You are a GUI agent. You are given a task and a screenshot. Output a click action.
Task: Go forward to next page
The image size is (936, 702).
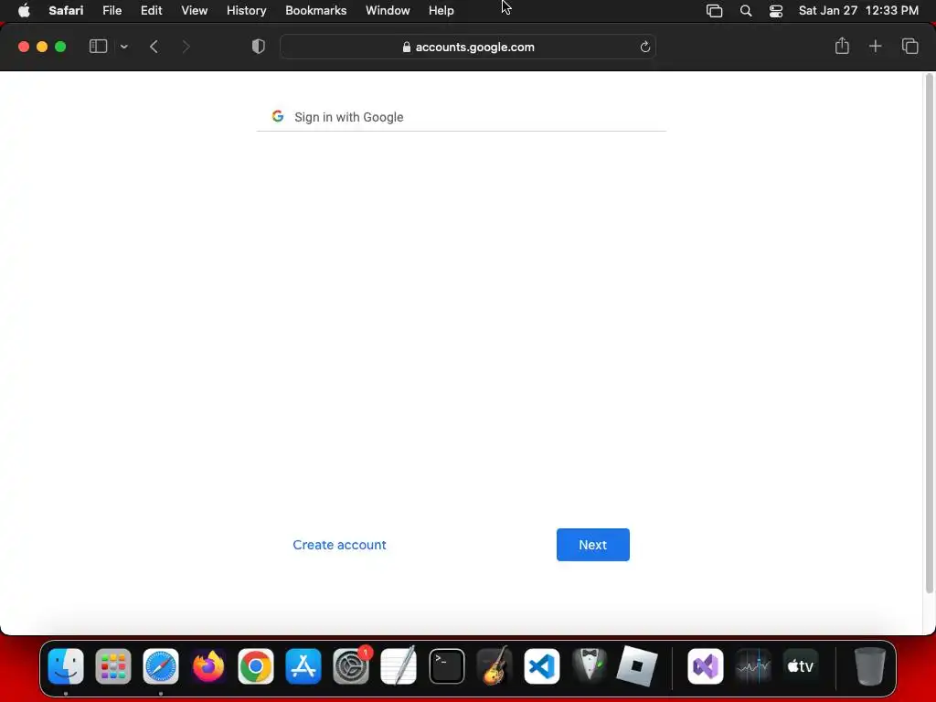(x=186, y=47)
